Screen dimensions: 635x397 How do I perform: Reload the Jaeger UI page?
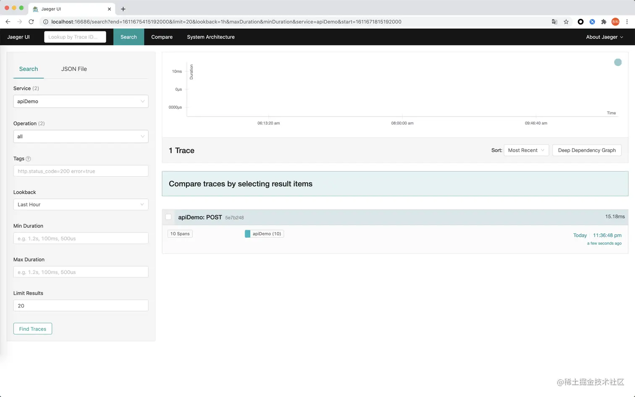pyautogui.click(x=31, y=21)
